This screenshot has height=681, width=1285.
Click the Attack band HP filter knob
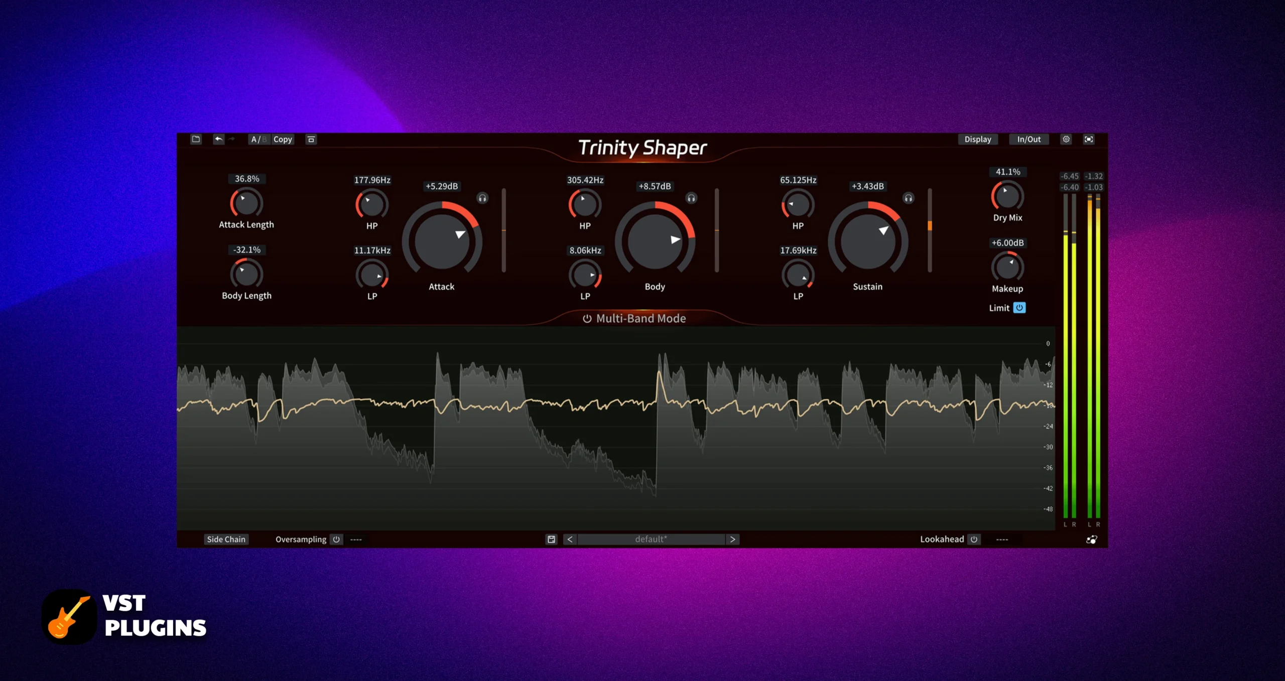click(x=372, y=205)
